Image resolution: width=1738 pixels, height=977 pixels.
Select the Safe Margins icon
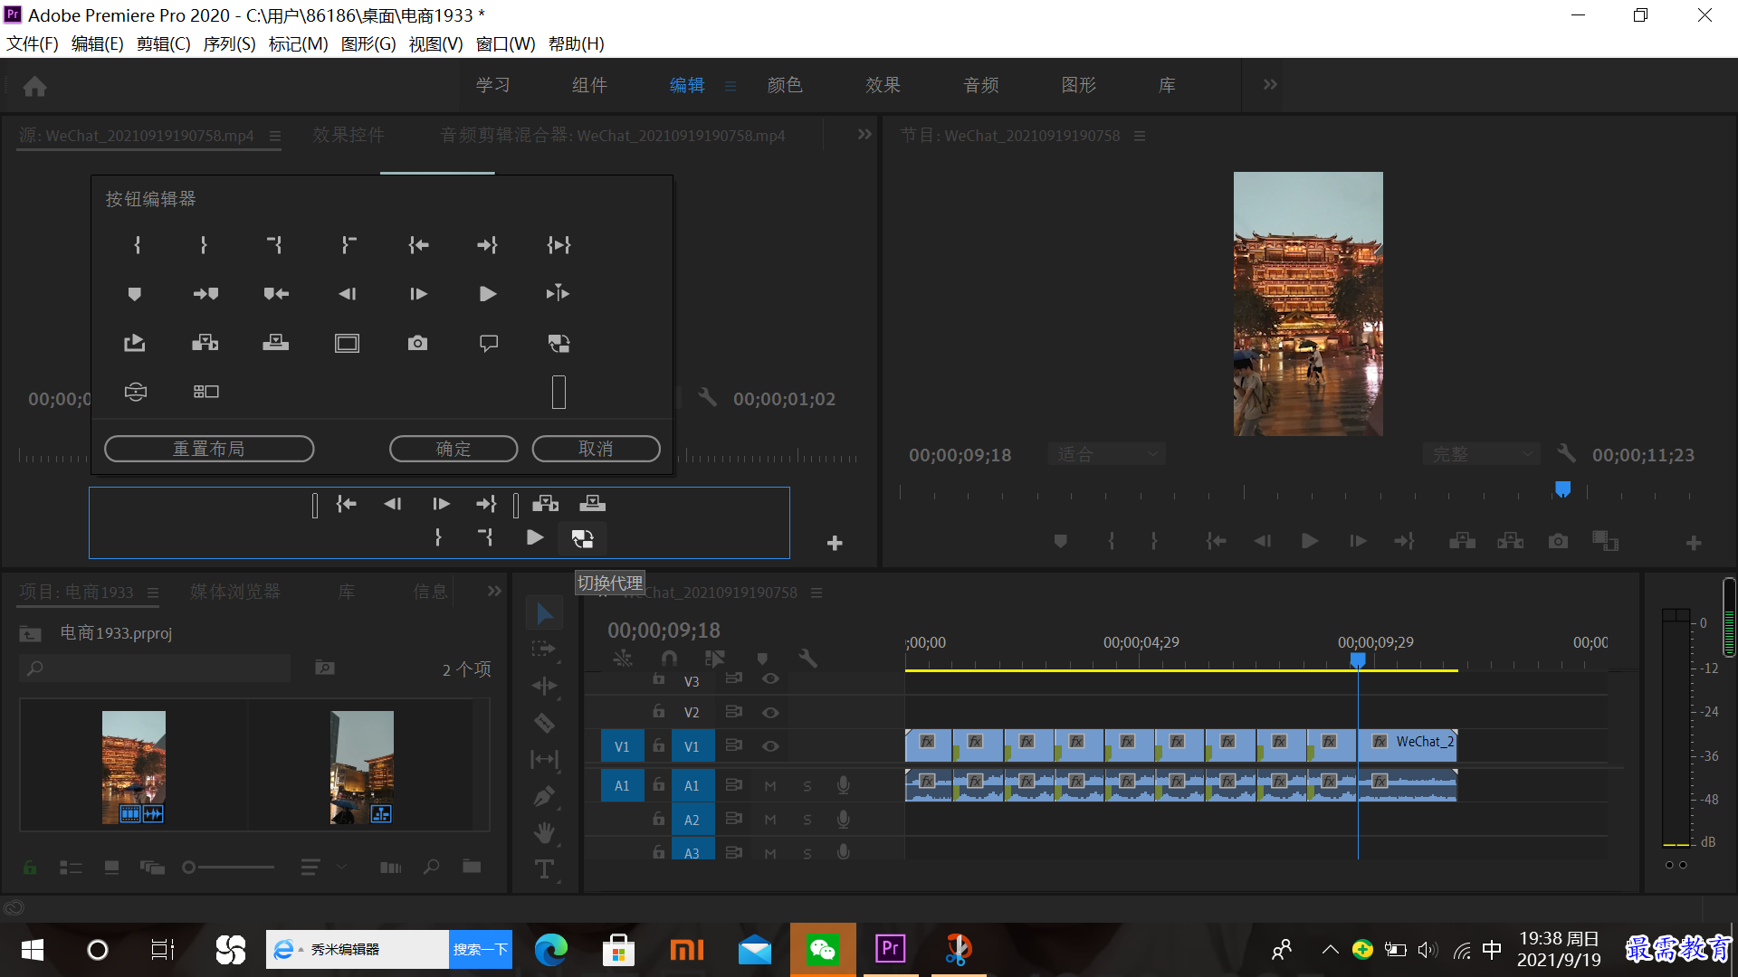click(x=347, y=343)
